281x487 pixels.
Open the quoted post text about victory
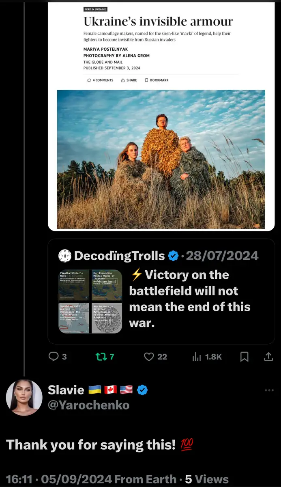pos(189,299)
